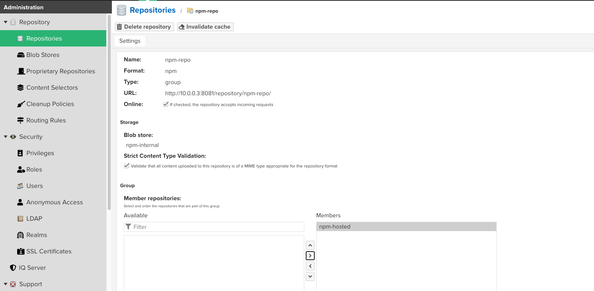Click the Roles user-tag icon
594x291 pixels.
pos(21,170)
